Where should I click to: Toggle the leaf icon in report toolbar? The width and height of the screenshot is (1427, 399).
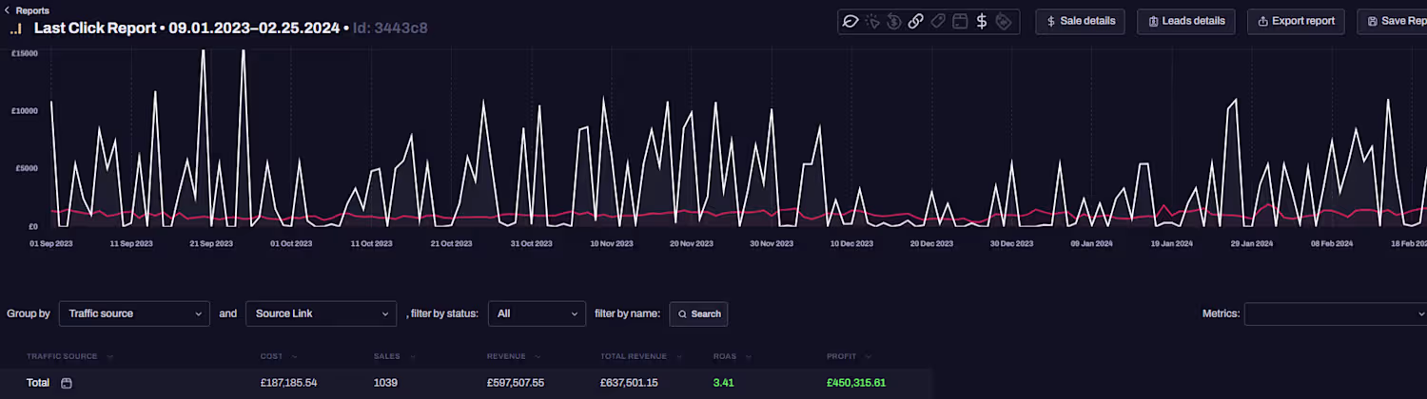850,21
